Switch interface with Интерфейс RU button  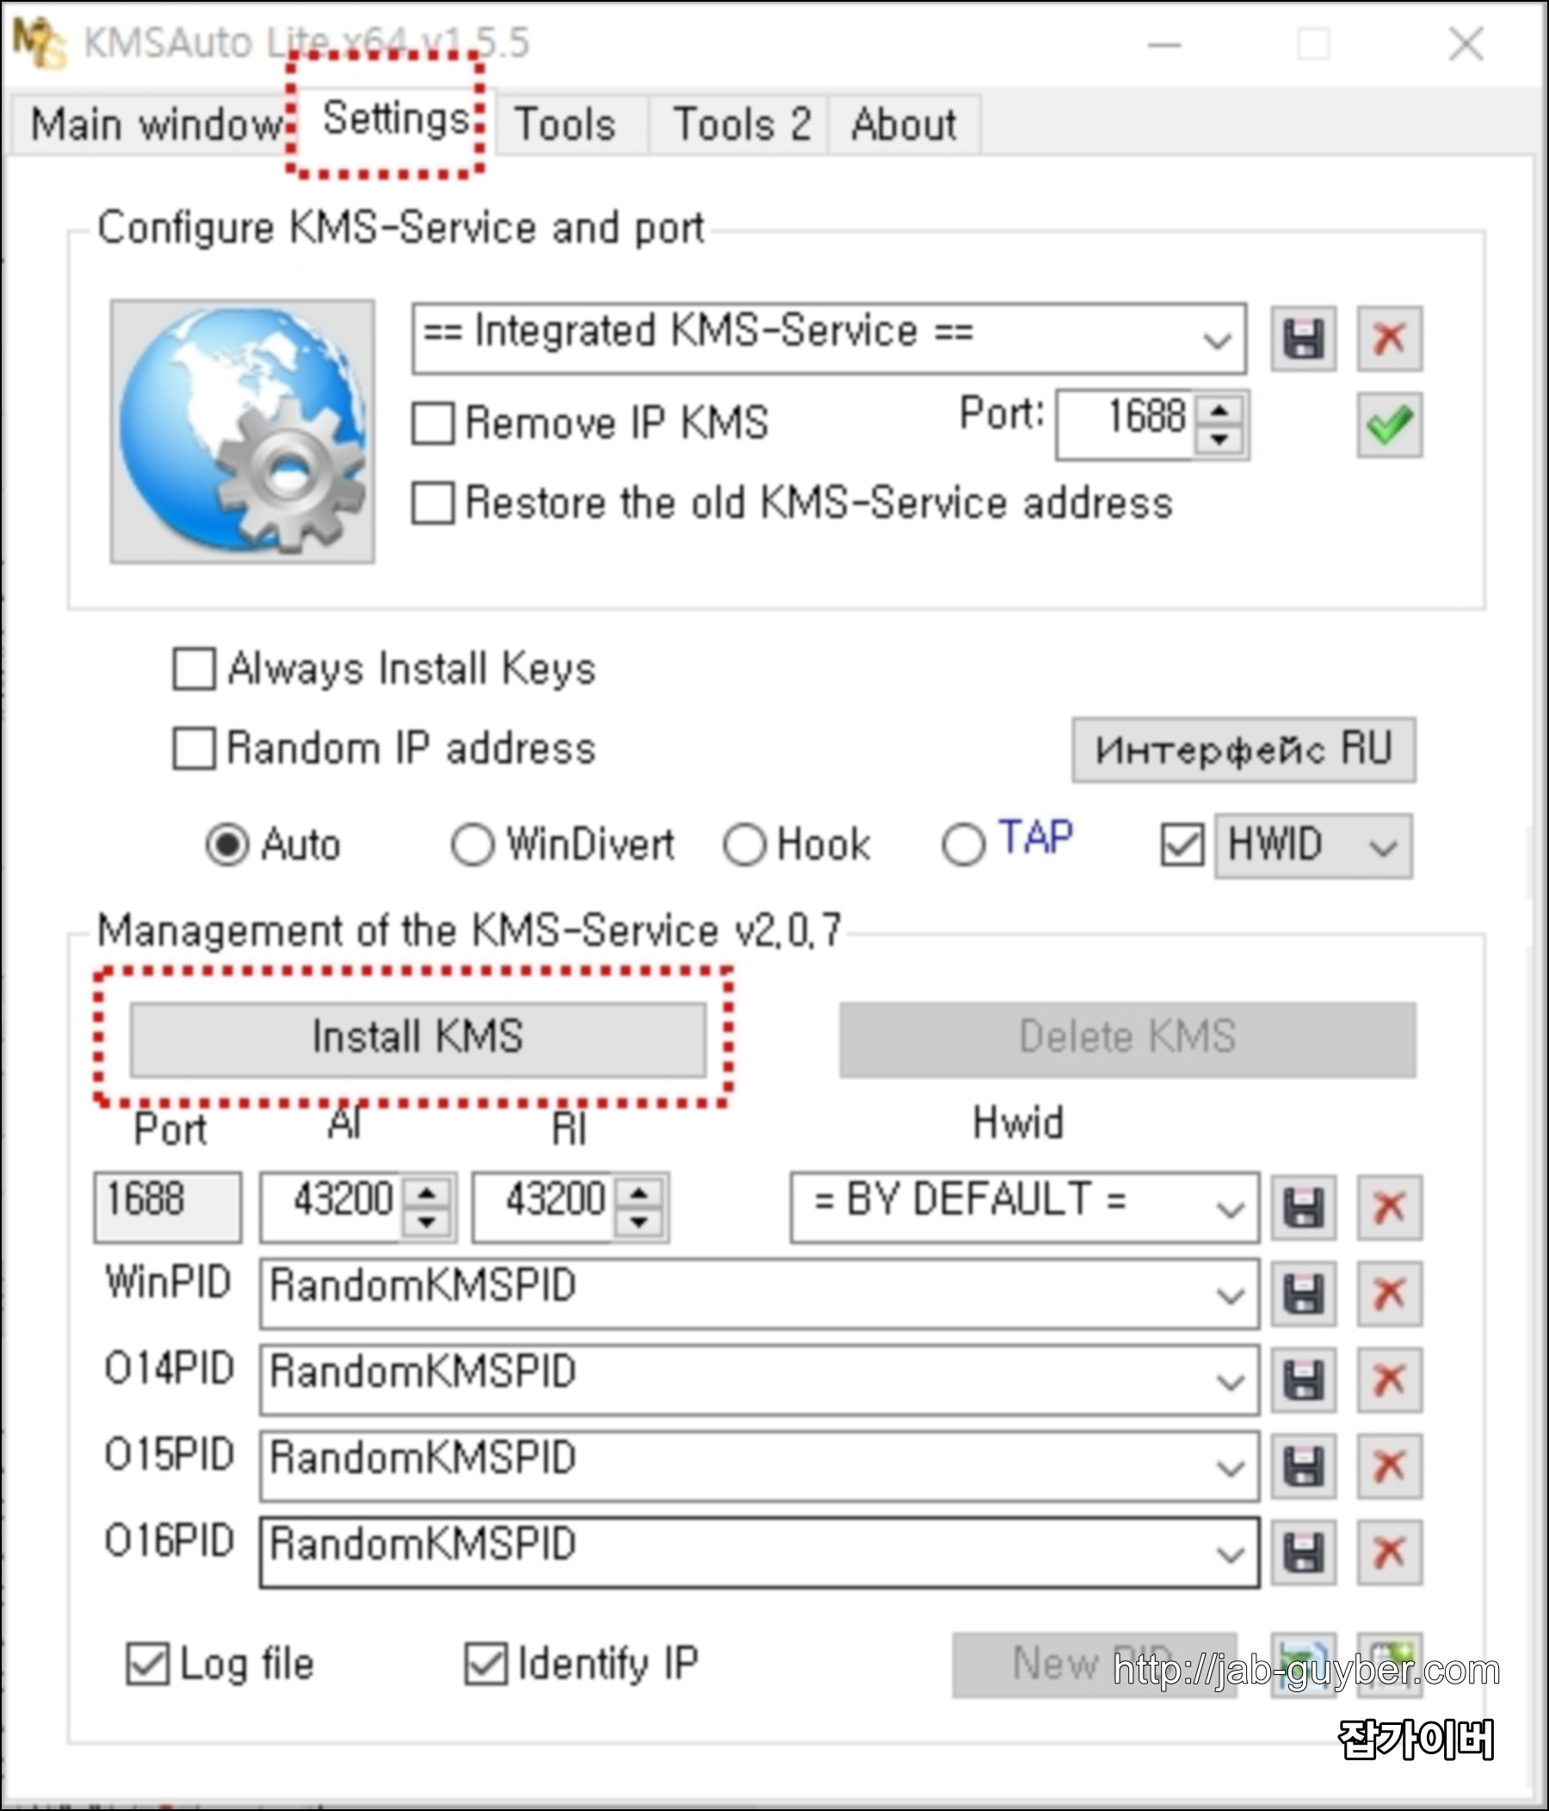tap(1244, 750)
